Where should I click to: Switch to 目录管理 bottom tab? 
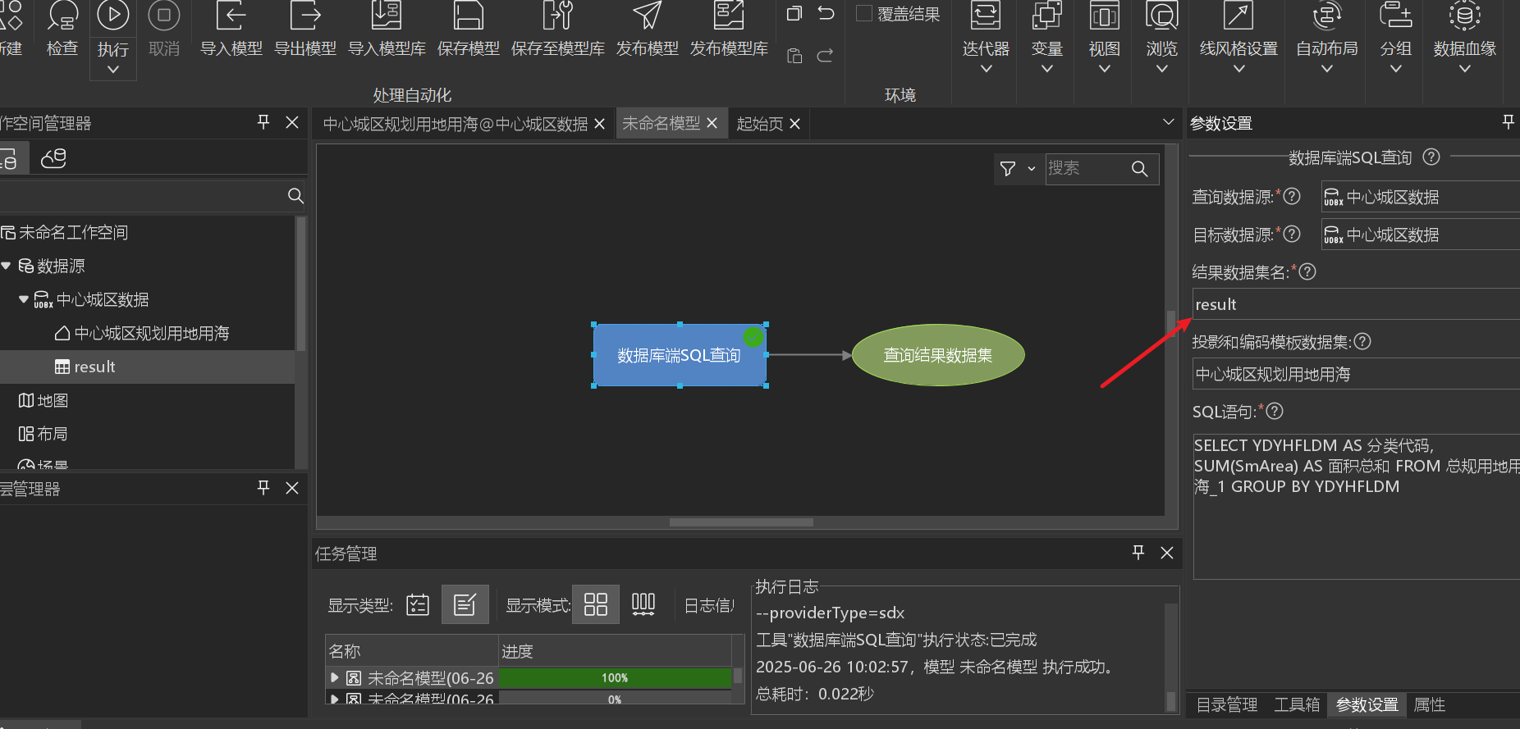(x=1227, y=704)
